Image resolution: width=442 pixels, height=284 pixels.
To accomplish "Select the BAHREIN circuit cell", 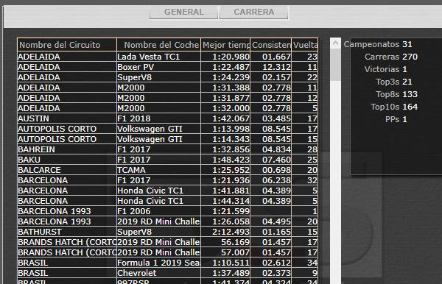I will point(67,149).
